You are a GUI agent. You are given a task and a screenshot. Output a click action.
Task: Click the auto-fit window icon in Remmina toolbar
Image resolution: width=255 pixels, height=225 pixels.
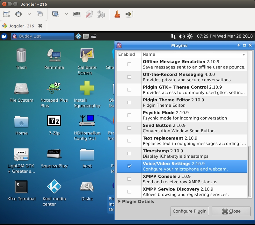coord(6,14)
